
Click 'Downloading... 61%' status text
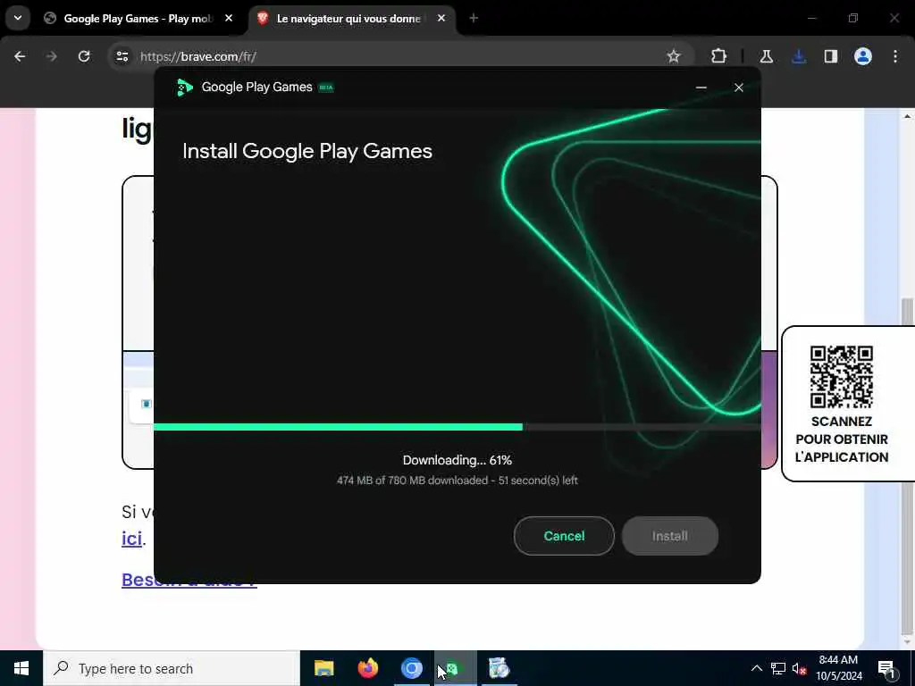pyautogui.click(x=457, y=460)
